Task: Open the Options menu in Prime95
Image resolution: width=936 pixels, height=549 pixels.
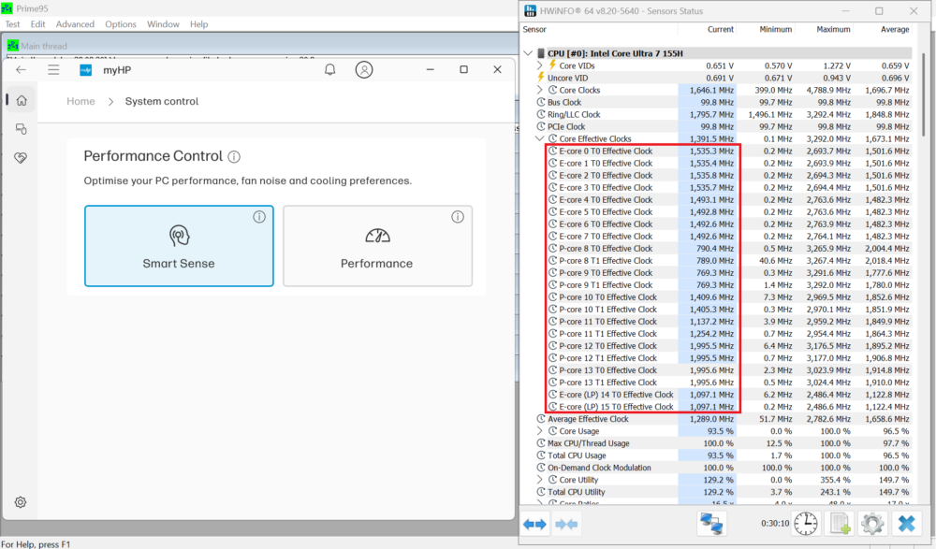Action: coord(121,24)
